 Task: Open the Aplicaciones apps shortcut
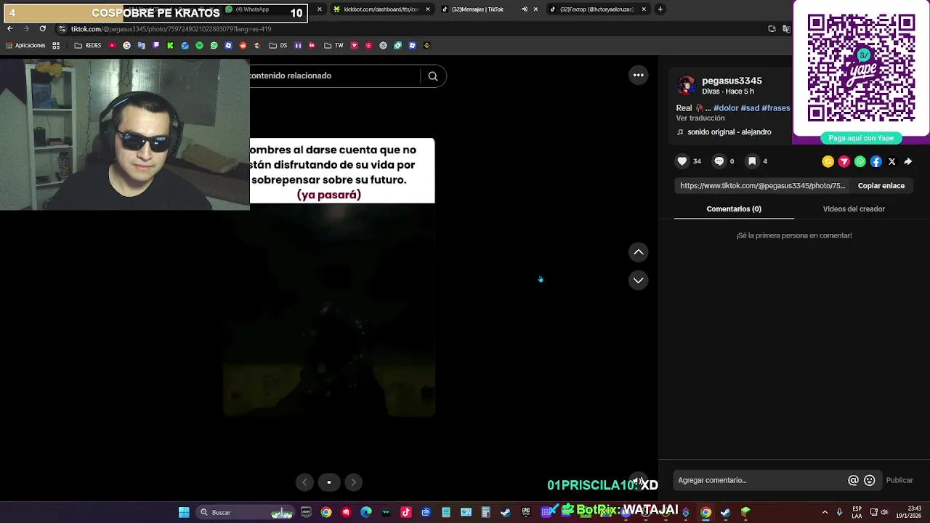coord(25,45)
